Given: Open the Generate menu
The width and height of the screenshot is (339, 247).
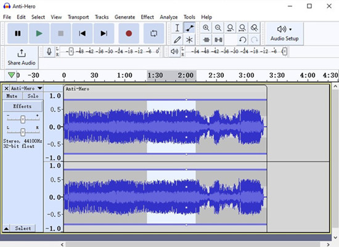Looking at the screenshot, I should coord(125,17).
